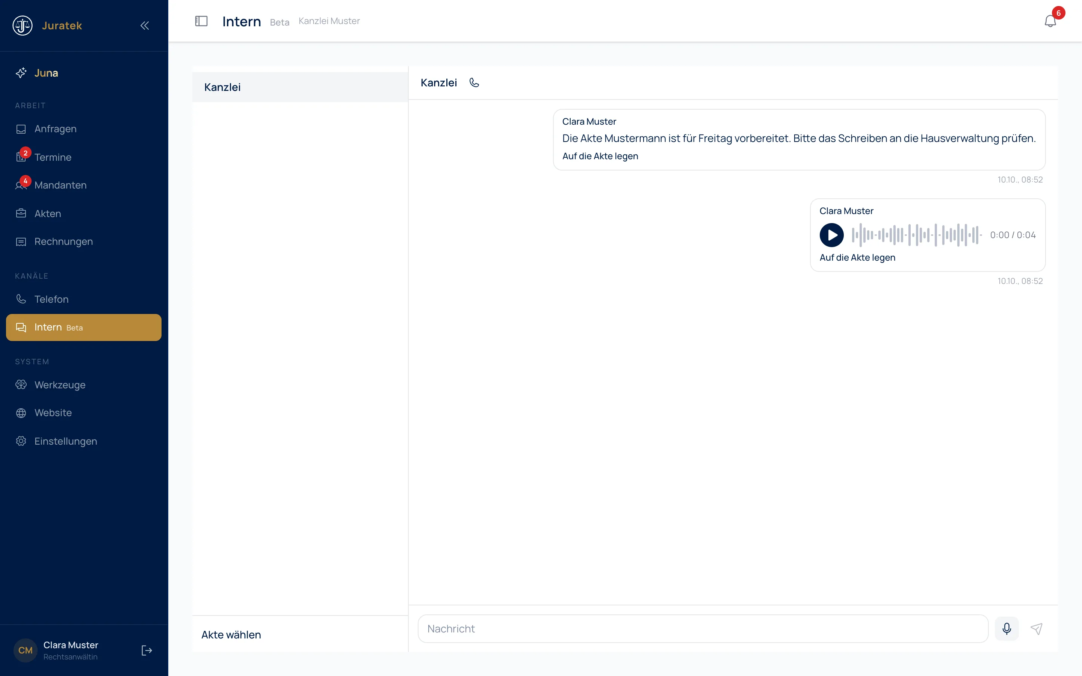This screenshot has width=1082, height=676.
Task: Seek within the voice message waveform
Action: click(917, 235)
